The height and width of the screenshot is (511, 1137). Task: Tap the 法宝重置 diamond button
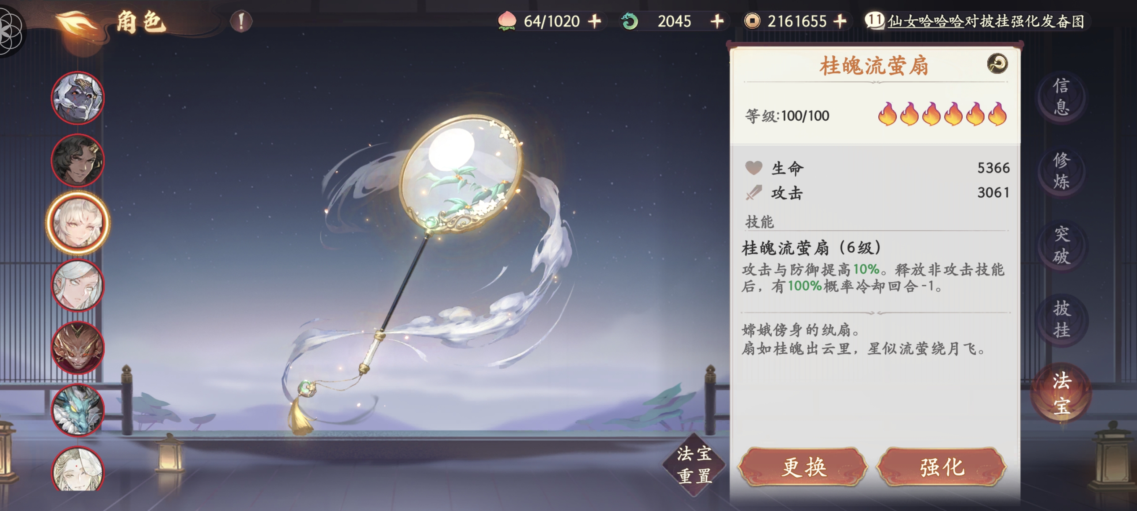point(695,465)
